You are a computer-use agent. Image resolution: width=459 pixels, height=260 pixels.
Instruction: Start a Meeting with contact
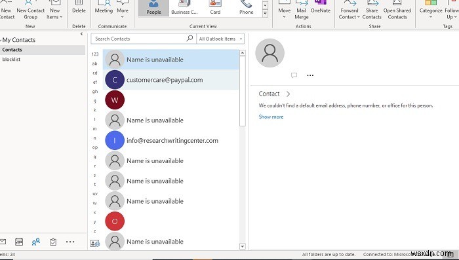[104, 8]
